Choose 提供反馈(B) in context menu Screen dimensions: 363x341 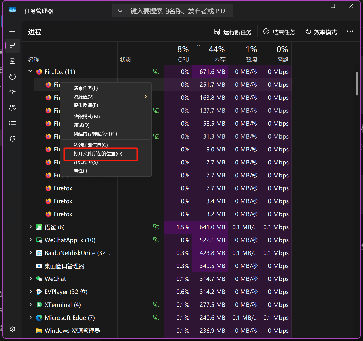(x=106, y=105)
